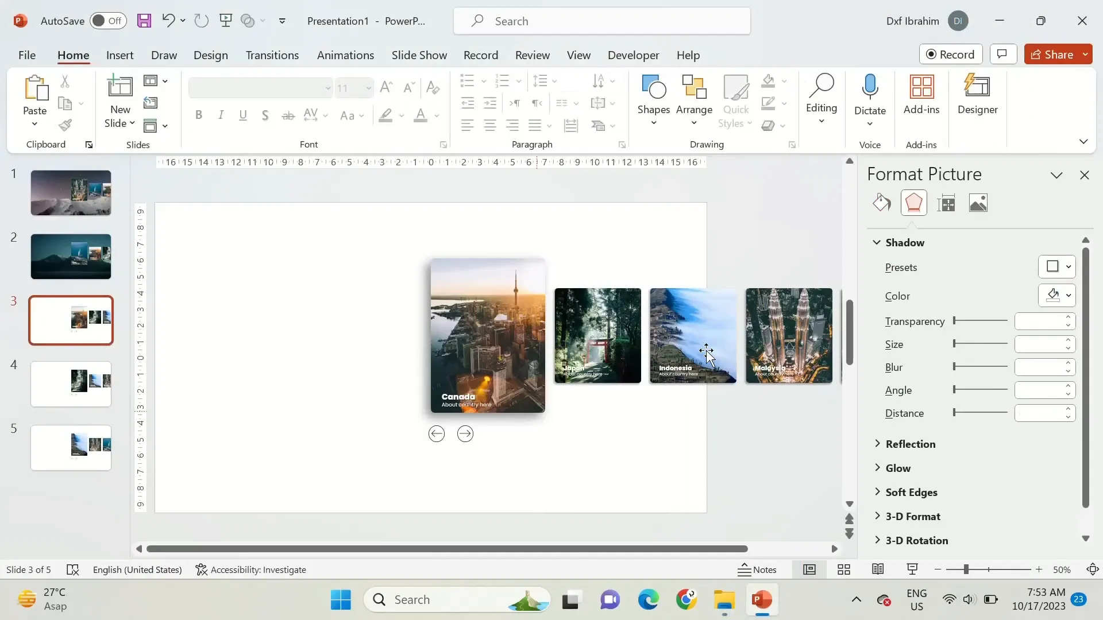1103x620 pixels.
Task: Toggle Underline formatting
Action: click(243, 115)
